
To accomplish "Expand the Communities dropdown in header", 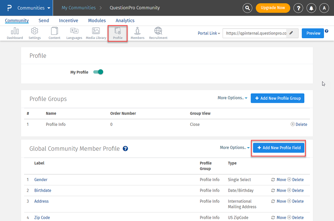I will click(x=34, y=8).
